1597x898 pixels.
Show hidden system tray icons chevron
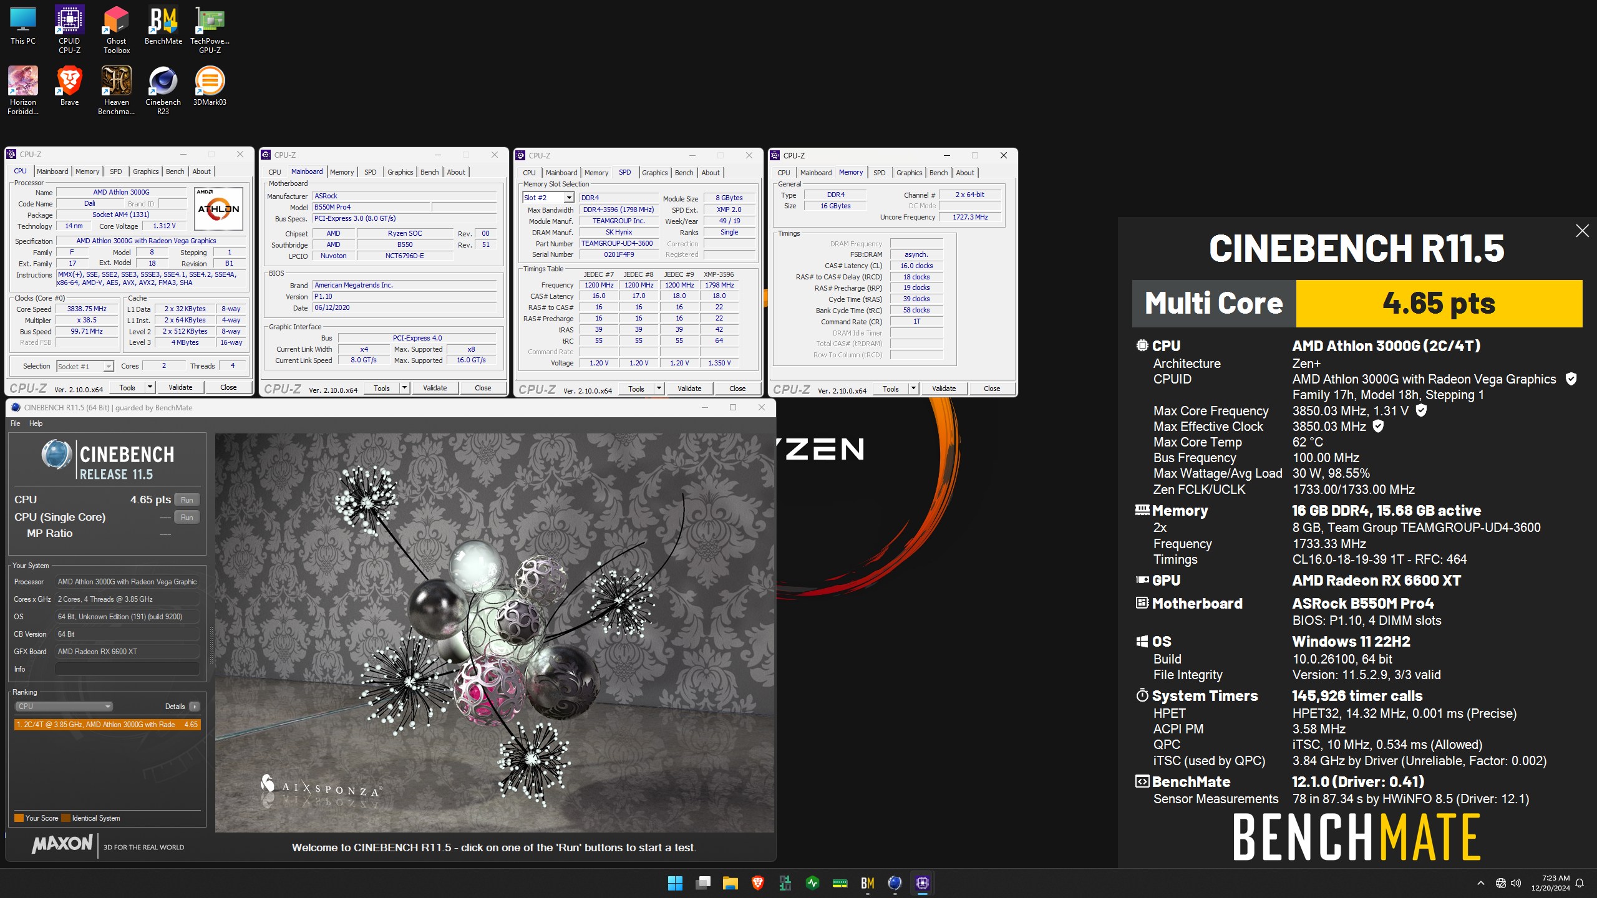pos(1480,883)
